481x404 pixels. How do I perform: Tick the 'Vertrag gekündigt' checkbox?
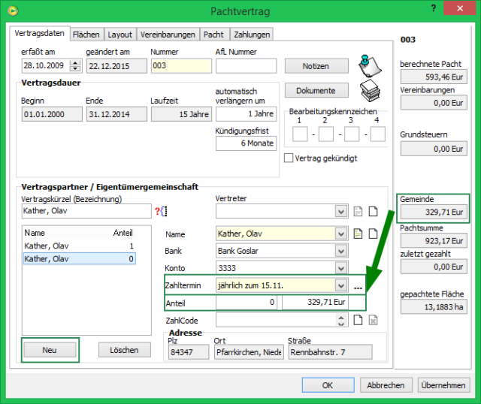click(x=289, y=158)
